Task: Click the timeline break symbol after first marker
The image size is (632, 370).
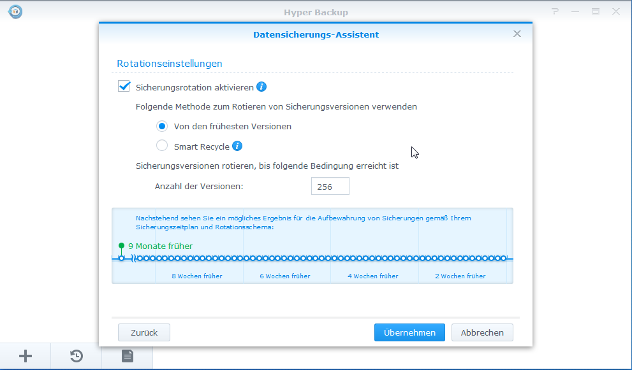Action: coord(134,258)
